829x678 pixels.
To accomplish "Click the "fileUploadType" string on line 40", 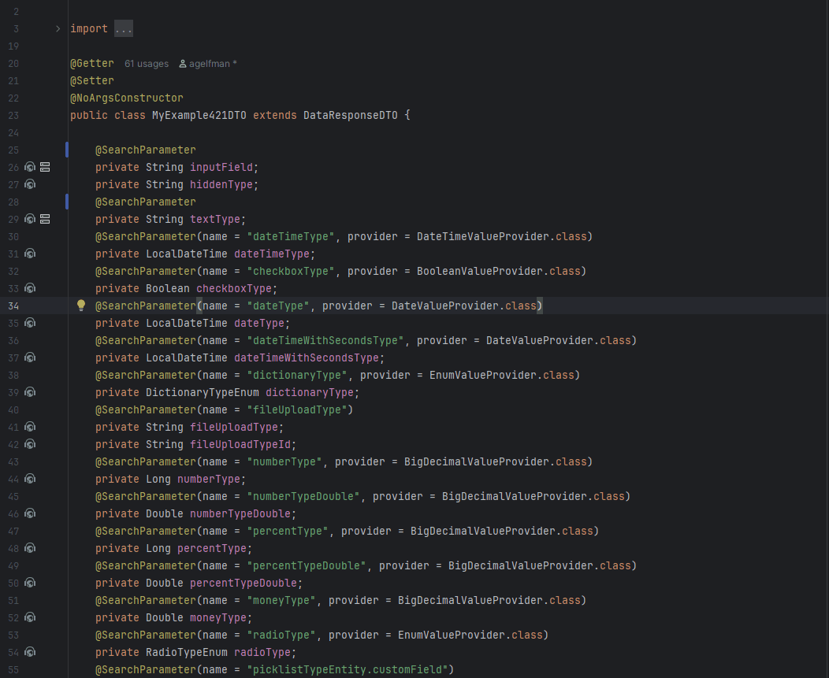I will 296,409.
